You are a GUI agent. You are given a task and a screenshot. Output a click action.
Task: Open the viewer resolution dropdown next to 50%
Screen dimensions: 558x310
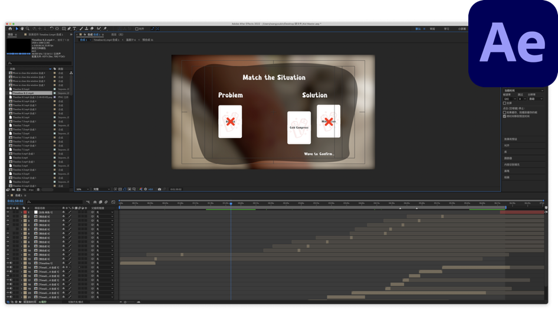click(x=101, y=190)
